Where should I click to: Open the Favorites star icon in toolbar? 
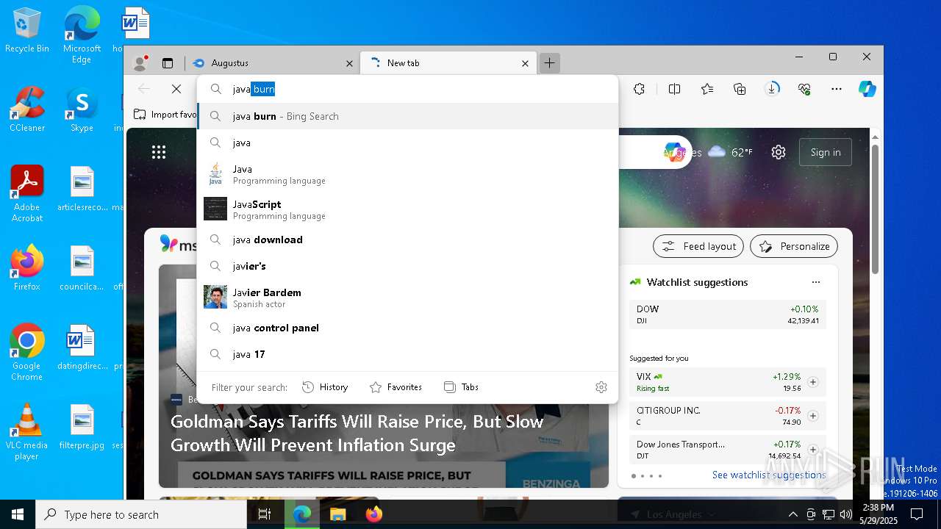coord(707,89)
